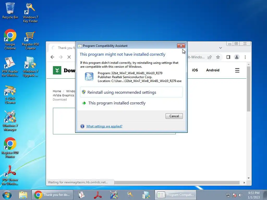Click the green download site logo
This screenshot has width=267, height=200.
[57, 70]
